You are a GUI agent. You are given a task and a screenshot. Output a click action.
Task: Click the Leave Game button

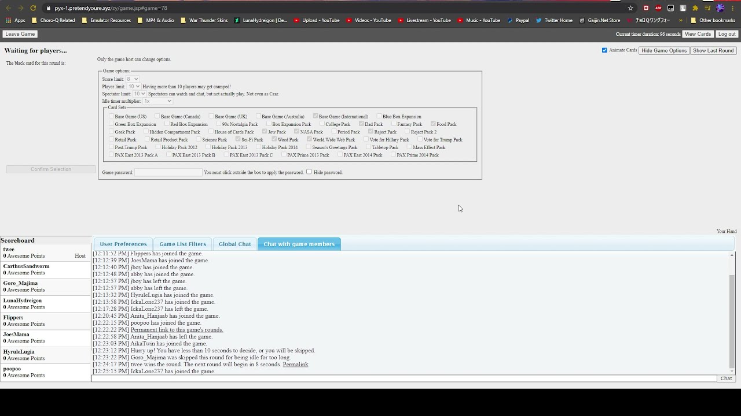pos(20,34)
